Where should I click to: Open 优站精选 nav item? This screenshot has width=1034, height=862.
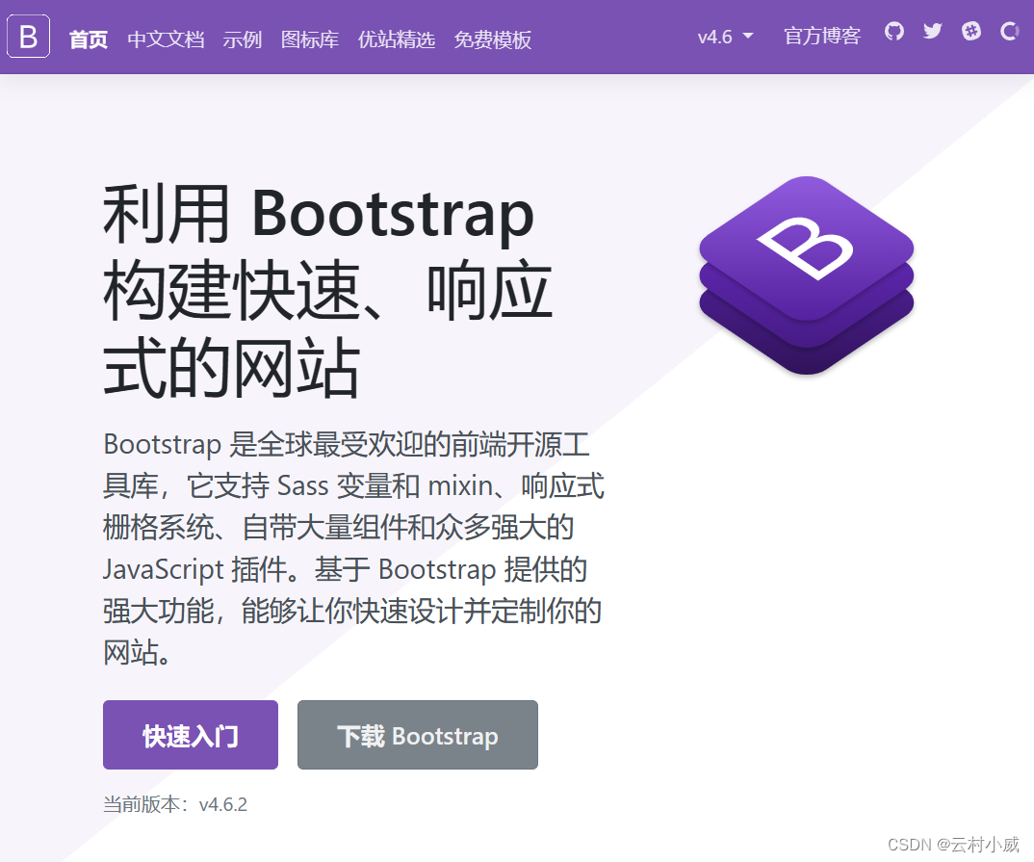point(397,39)
